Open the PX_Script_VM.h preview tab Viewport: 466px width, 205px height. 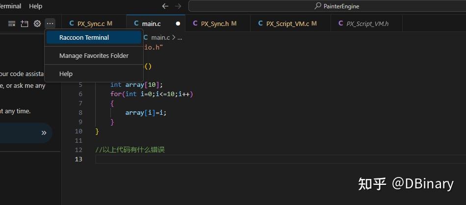[x=366, y=24]
